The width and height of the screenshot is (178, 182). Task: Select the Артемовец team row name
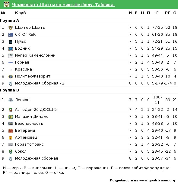point(26,137)
